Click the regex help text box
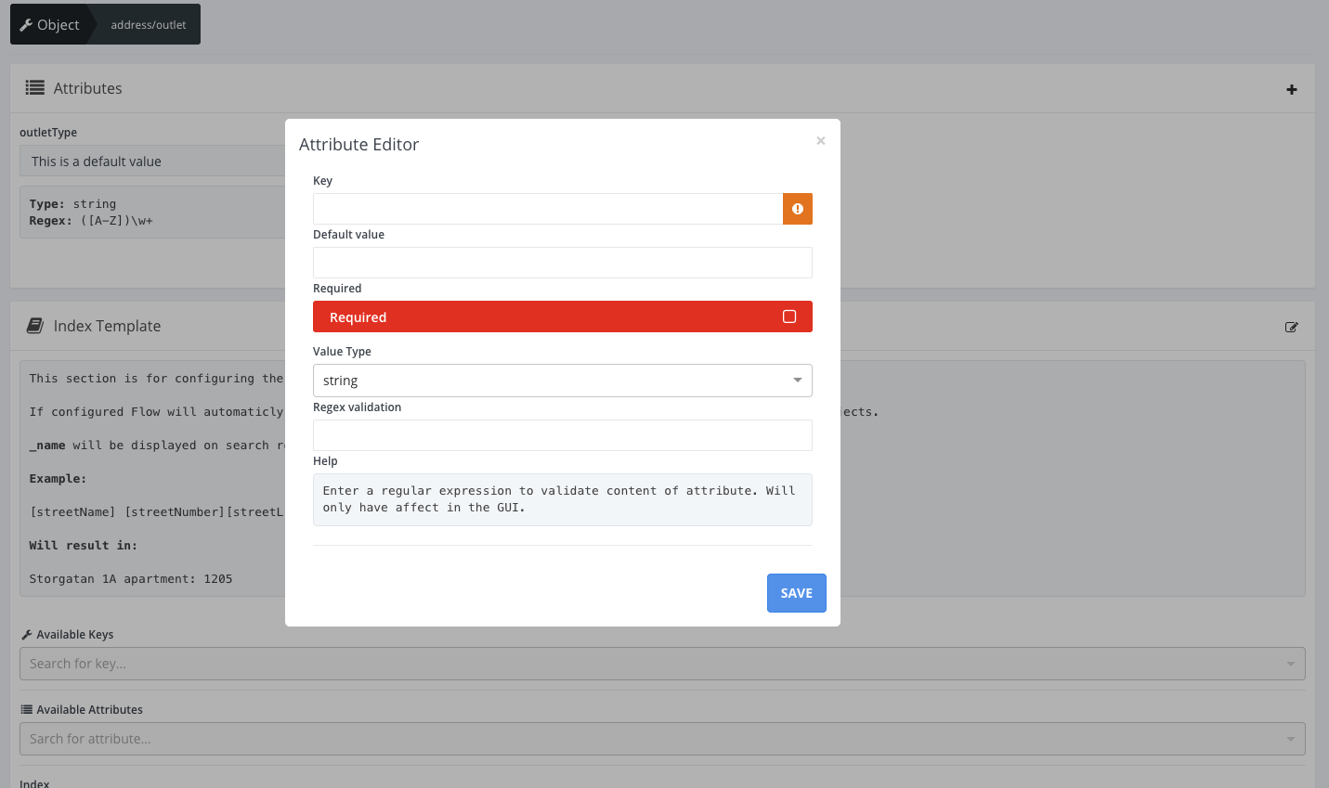1329x788 pixels. [563, 499]
